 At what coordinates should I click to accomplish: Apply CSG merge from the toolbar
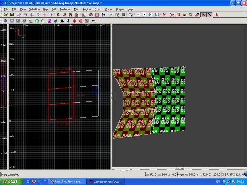pyautogui.click(x=91, y=15)
